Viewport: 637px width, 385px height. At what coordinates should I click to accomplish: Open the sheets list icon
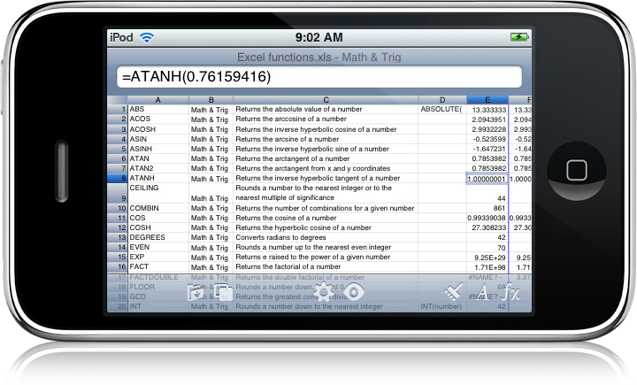223,293
